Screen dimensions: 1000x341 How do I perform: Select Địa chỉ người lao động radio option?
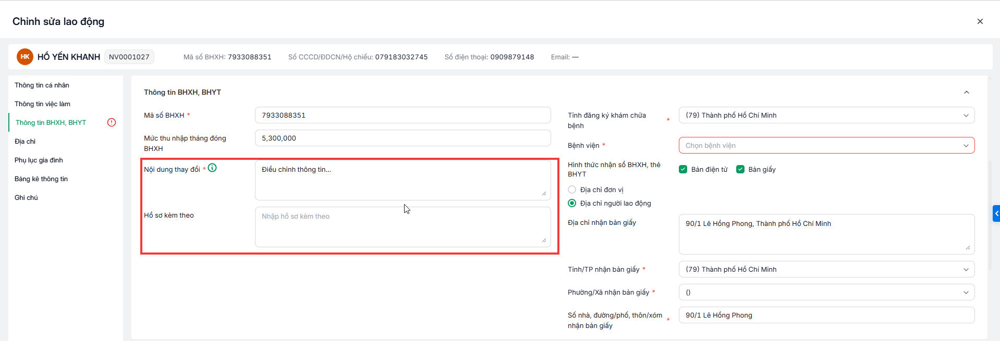[572, 203]
